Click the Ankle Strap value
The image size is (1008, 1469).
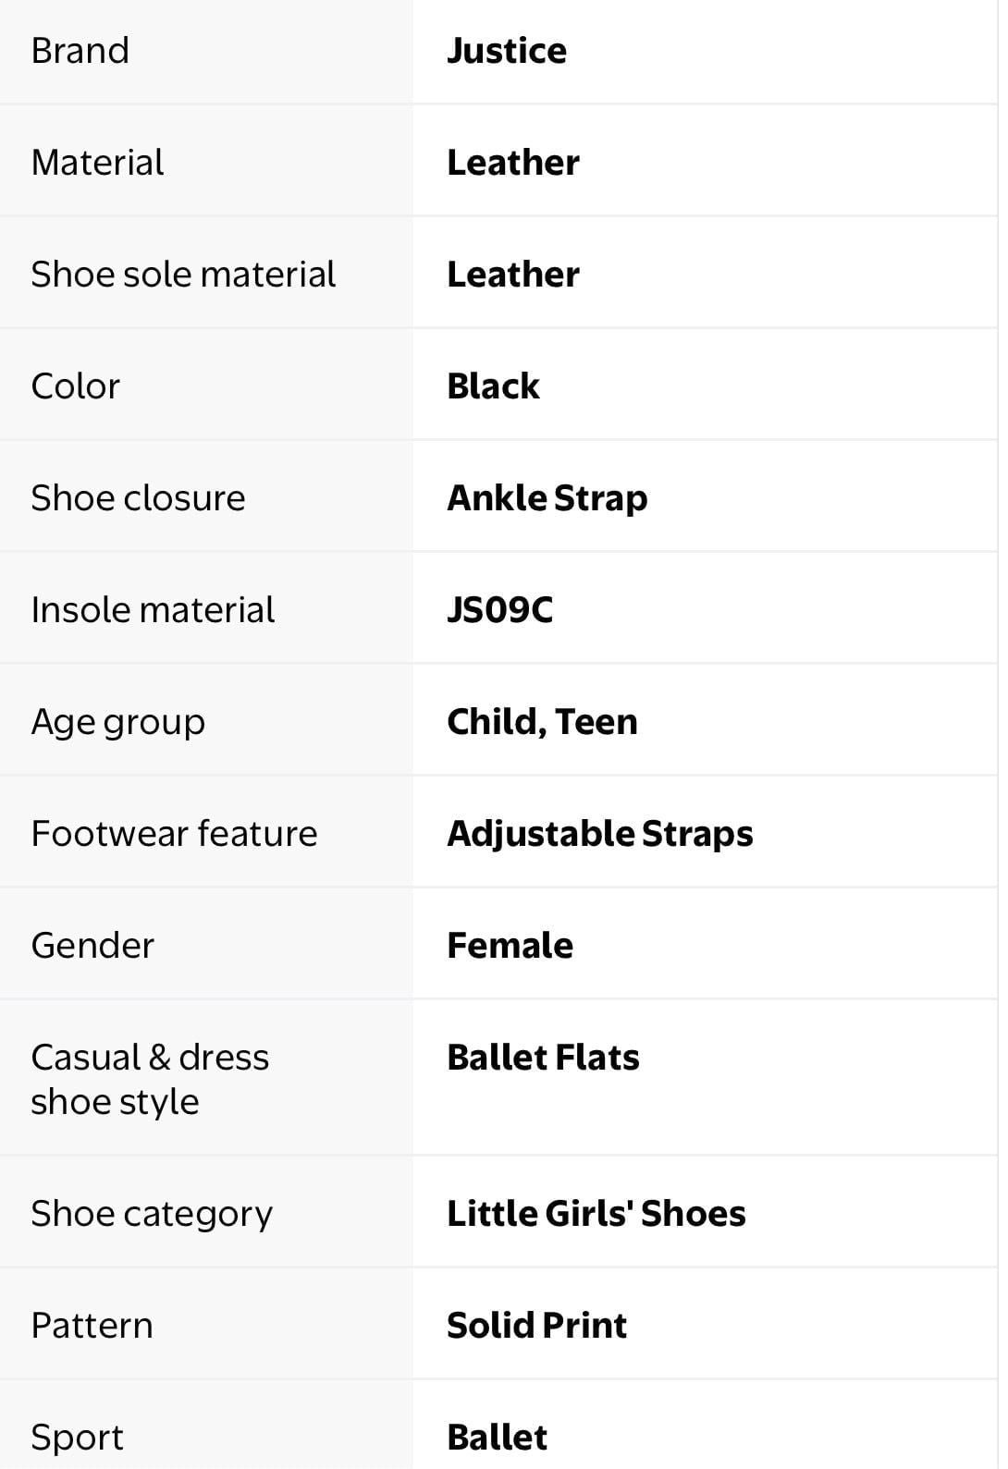(547, 498)
